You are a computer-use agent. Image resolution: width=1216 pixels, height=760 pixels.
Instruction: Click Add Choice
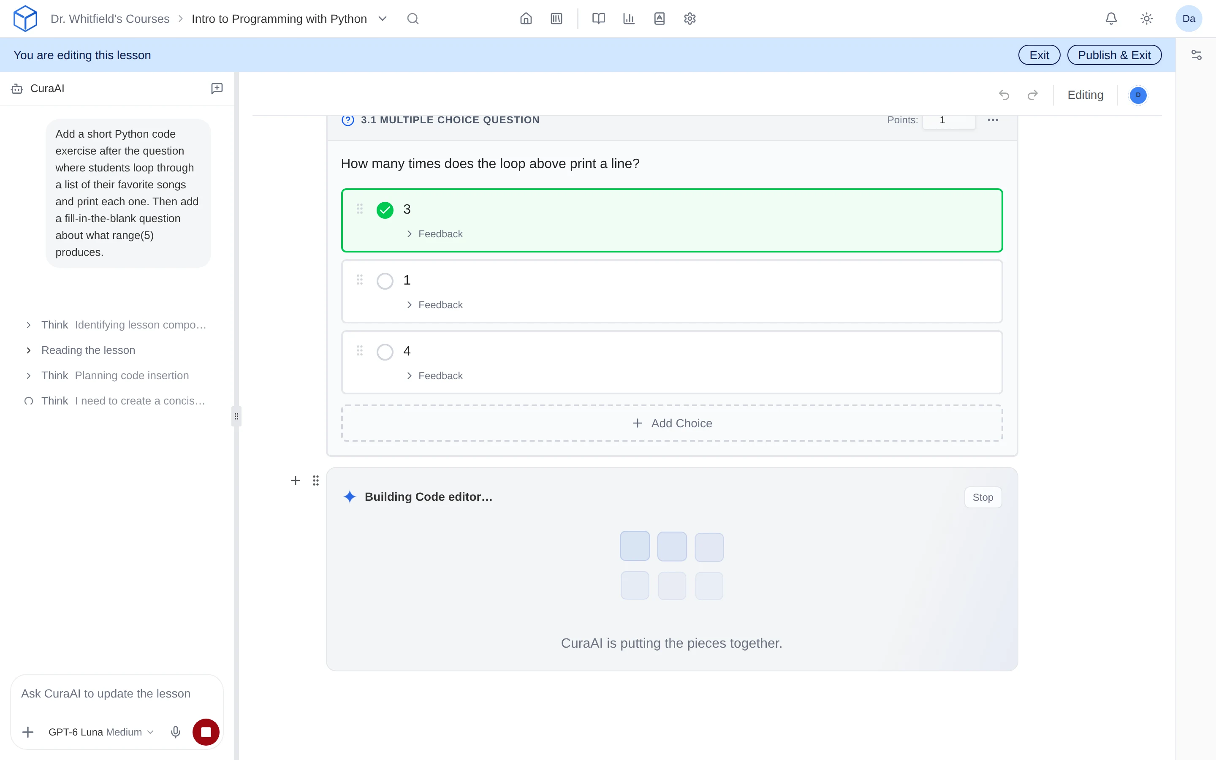[672, 423]
